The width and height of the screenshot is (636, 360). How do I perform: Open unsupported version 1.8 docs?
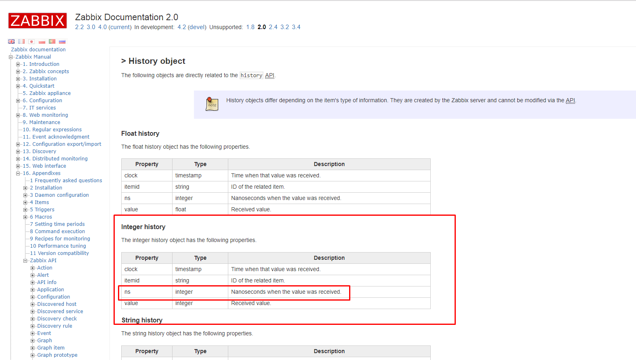click(251, 27)
